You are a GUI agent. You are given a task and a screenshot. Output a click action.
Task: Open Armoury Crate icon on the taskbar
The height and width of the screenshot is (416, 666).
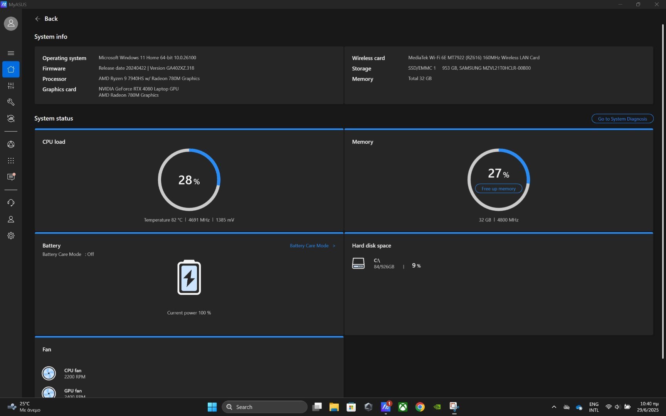[x=368, y=407]
